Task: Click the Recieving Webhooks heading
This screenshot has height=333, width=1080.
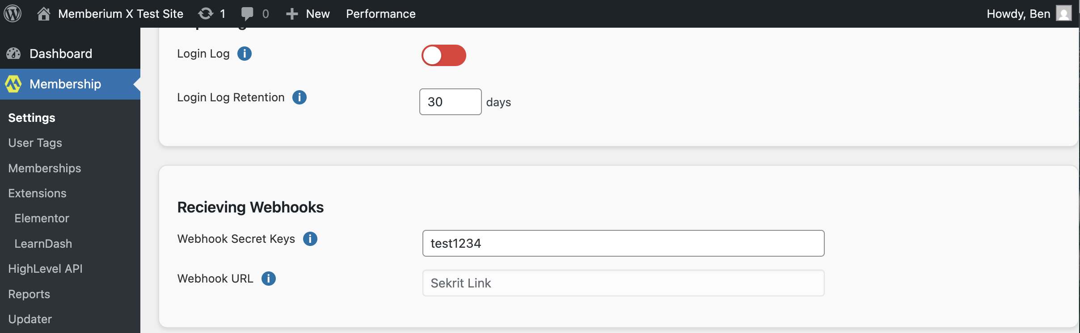Action: pos(250,207)
